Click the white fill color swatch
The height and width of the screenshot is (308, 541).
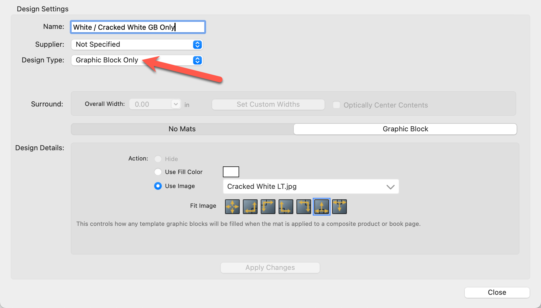tap(231, 172)
